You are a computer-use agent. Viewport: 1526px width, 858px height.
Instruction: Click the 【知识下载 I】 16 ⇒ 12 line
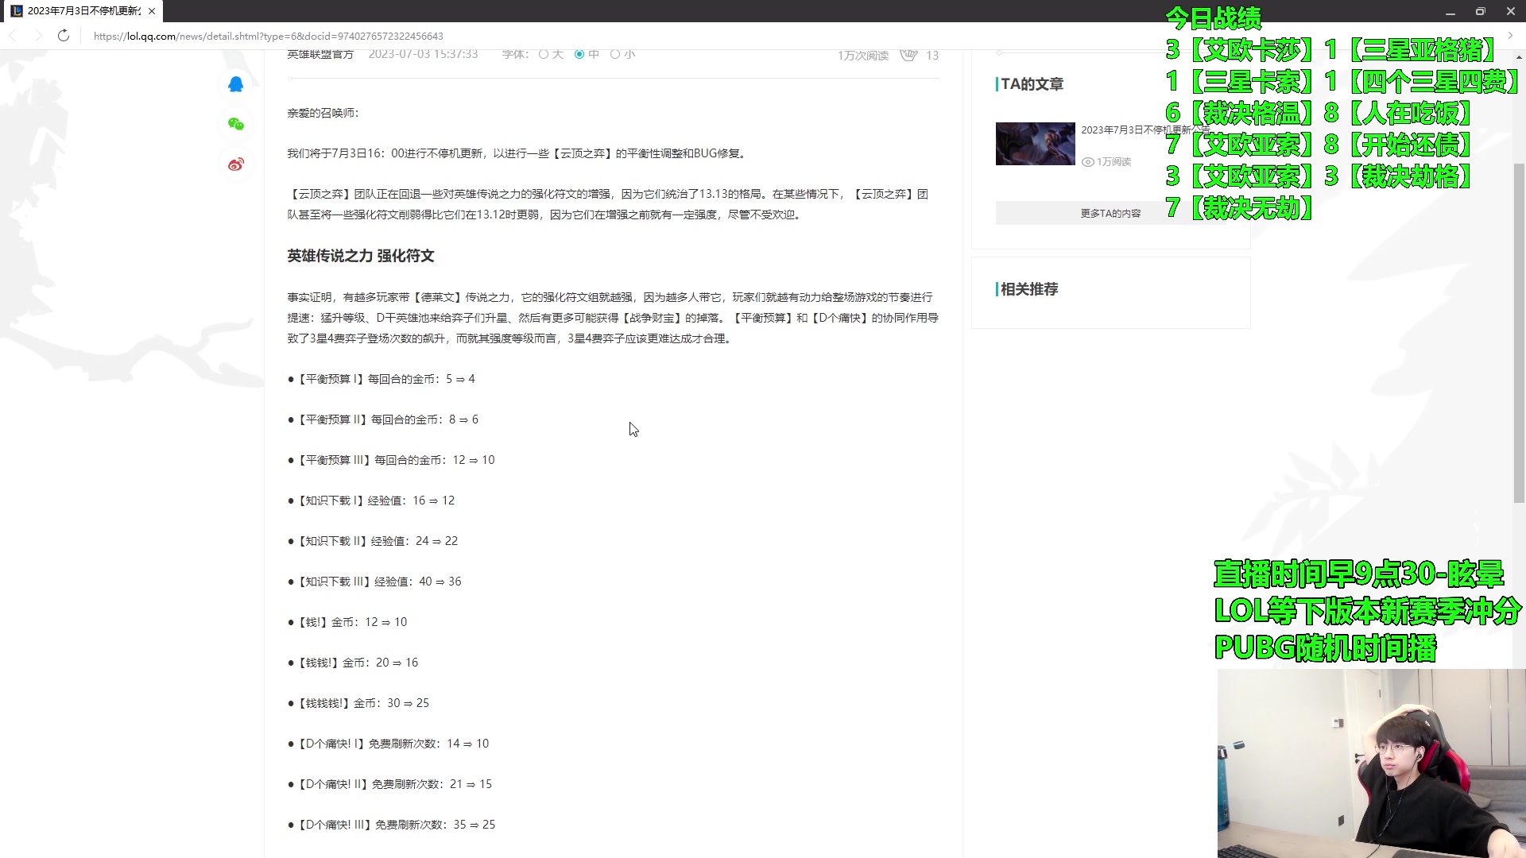pyautogui.click(x=371, y=500)
